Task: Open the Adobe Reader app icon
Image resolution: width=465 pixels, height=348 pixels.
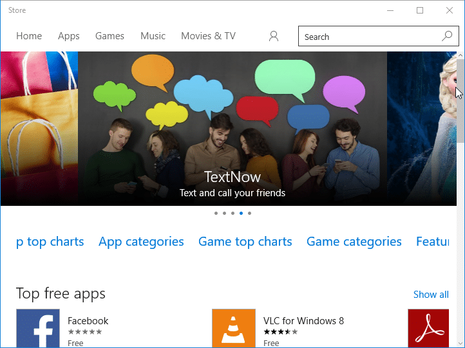Action: pyautogui.click(x=428, y=328)
